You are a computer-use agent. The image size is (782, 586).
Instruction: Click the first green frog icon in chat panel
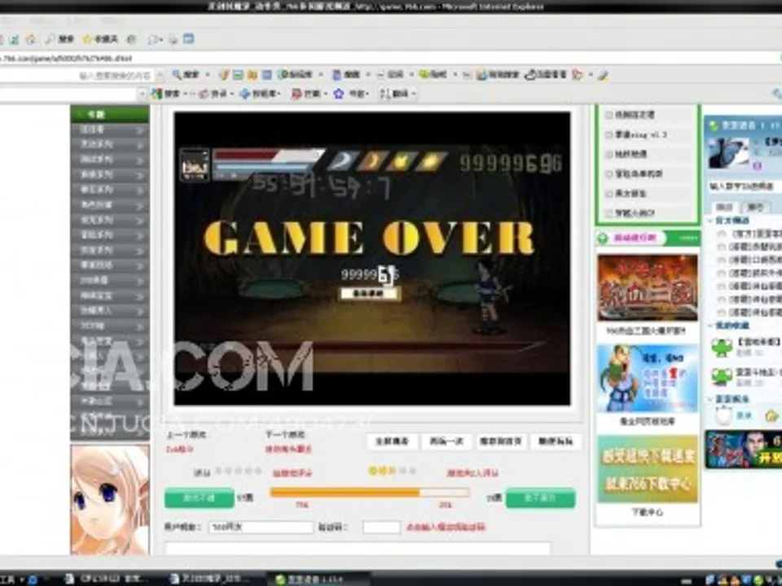(722, 348)
